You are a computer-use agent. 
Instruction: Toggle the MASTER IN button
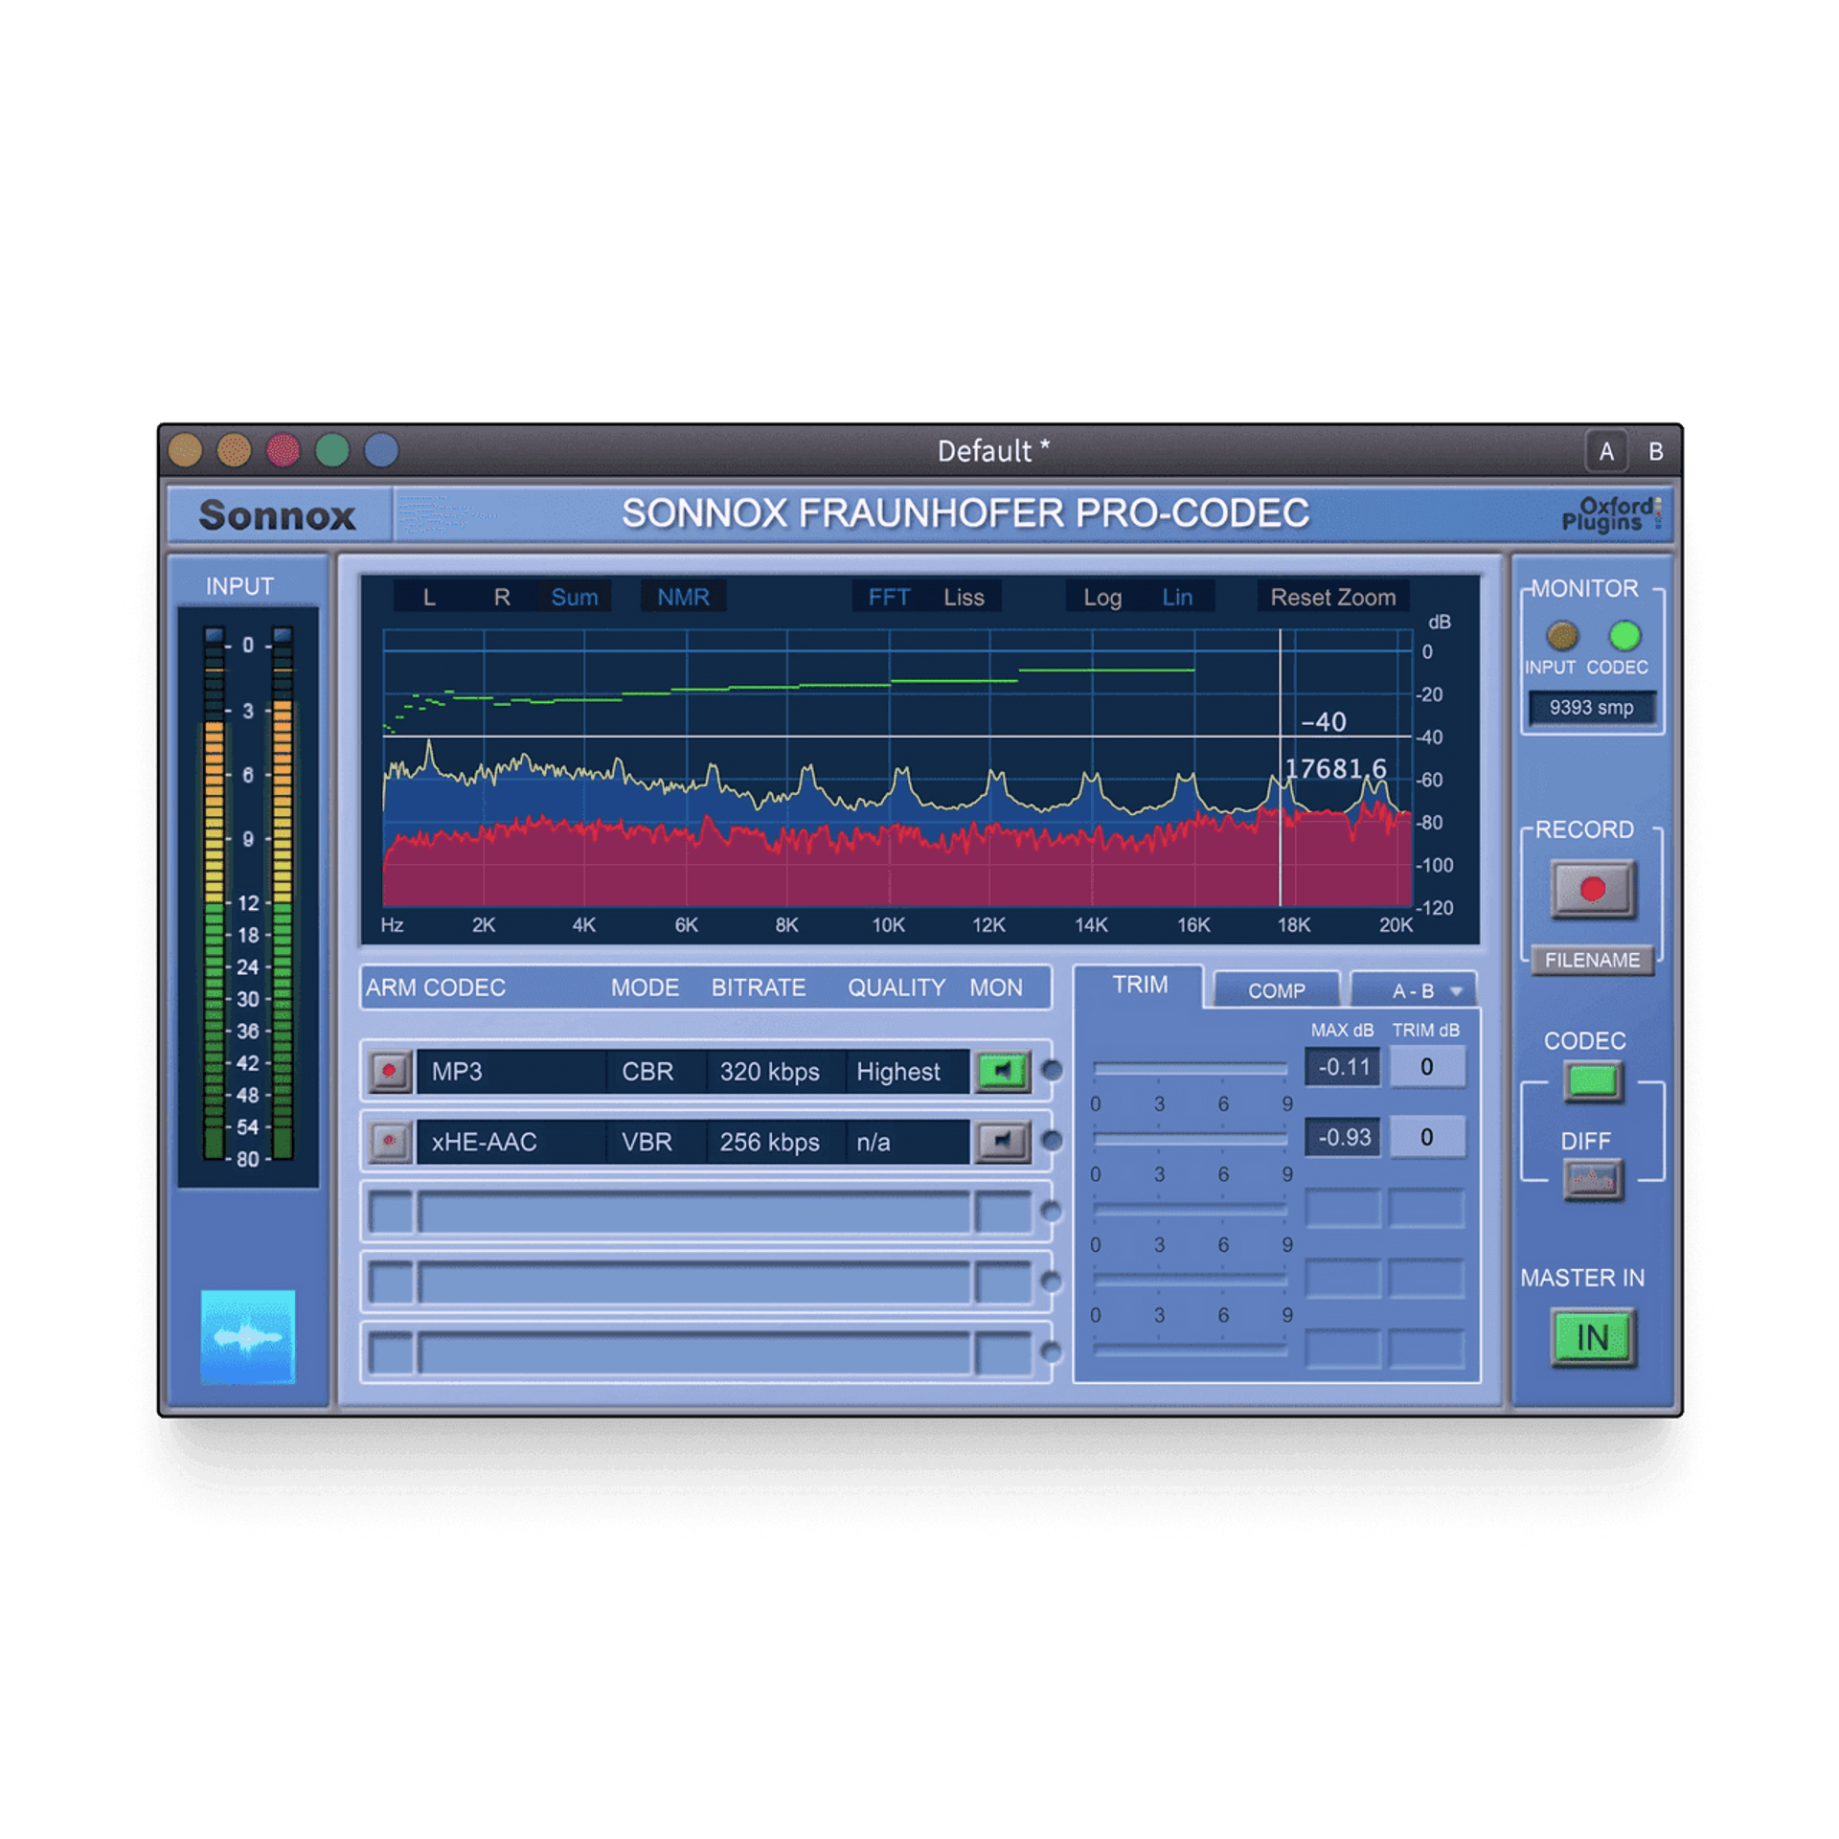tap(1592, 1337)
